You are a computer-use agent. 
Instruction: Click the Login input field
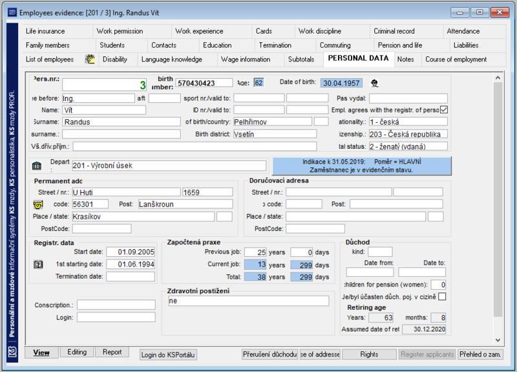[116, 318]
